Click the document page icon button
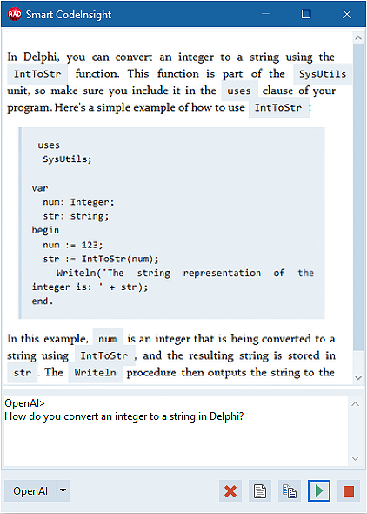367x514 pixels. coord(260,491)
